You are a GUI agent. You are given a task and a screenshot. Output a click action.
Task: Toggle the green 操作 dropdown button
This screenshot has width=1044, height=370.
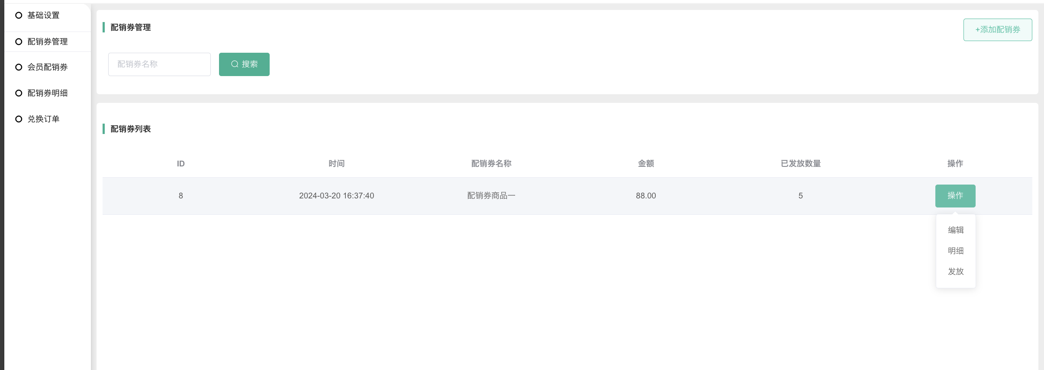coord(955,196)
